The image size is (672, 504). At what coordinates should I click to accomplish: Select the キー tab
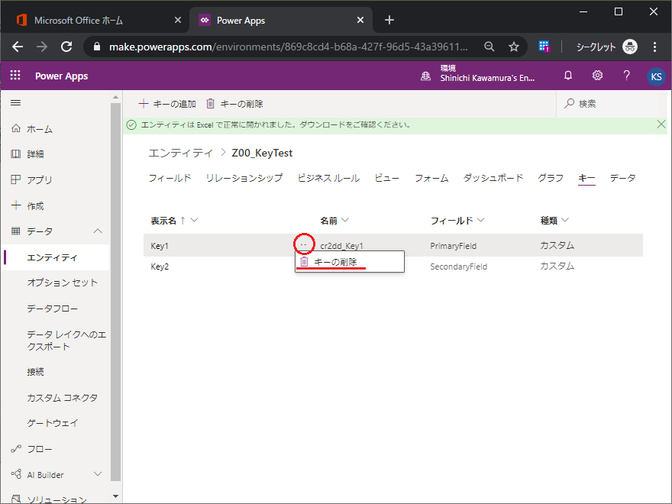pos(586,178)
